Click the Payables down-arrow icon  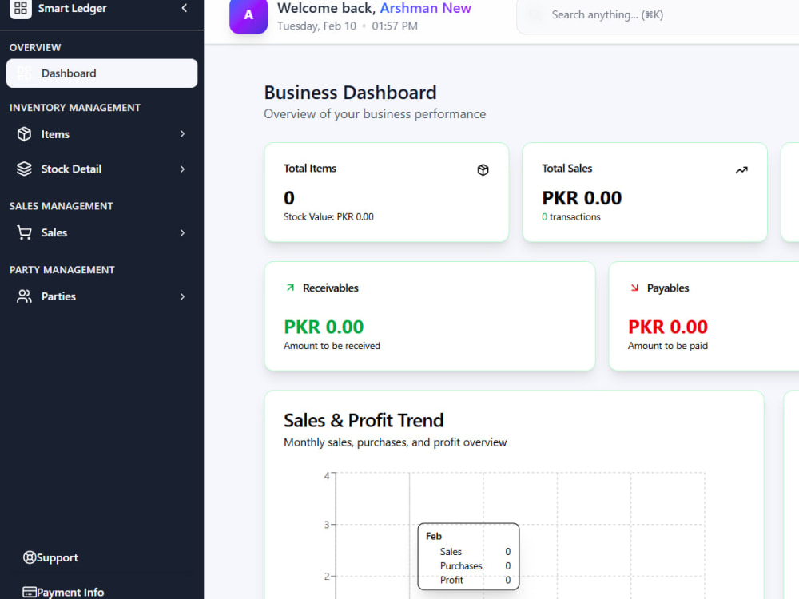tap(634, 288)
